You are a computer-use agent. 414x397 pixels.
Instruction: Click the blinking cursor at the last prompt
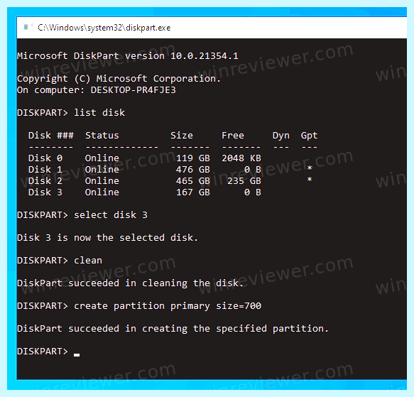(x=77, y=354)
